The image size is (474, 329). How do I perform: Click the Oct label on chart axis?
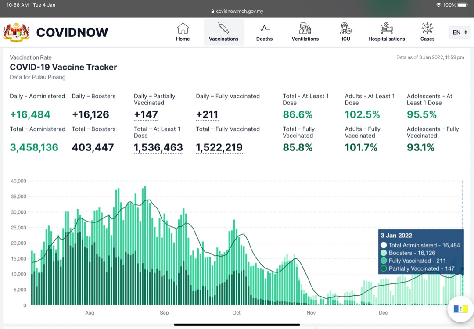tap(237, 313)
